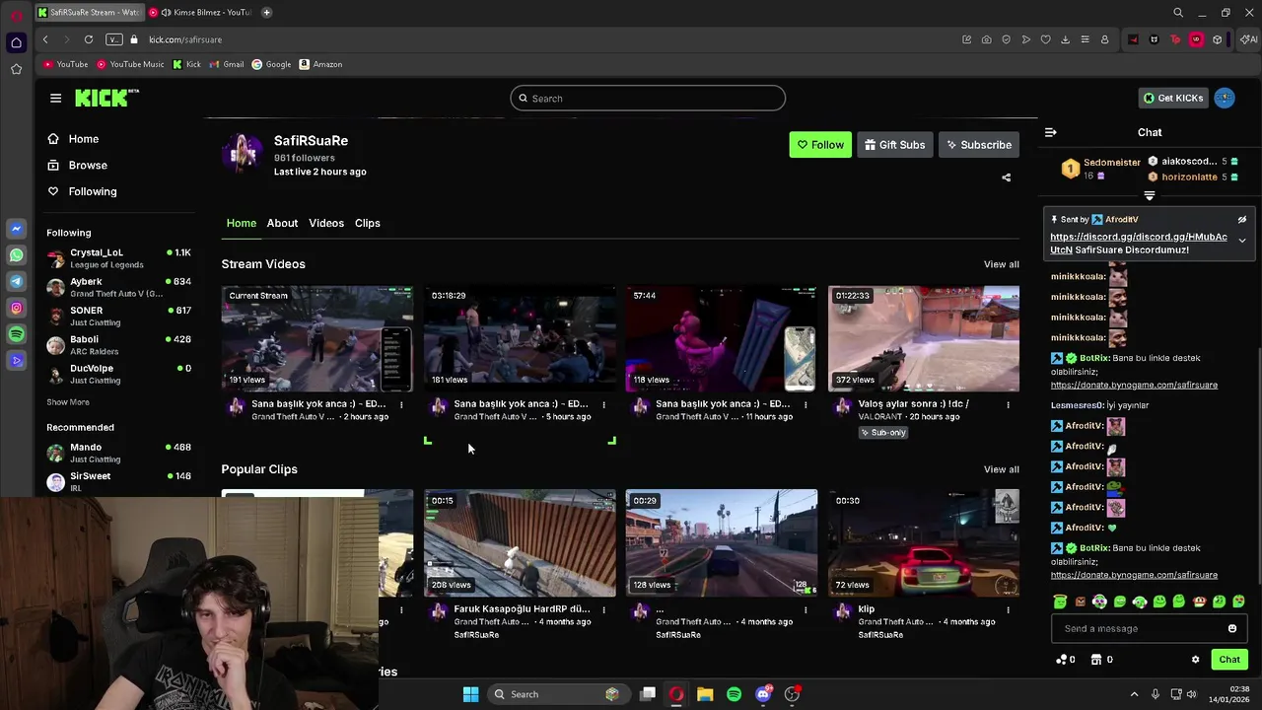Screen dimensions: 1262x710
Task: Open the VALORANT 01:22:33 video thumbnail
Action: coord(924,339)
